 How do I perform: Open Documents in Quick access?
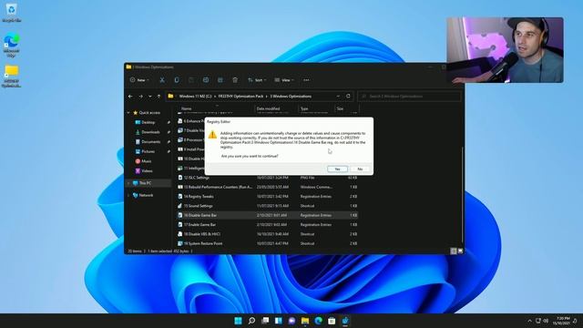click(x=150, y=142)
